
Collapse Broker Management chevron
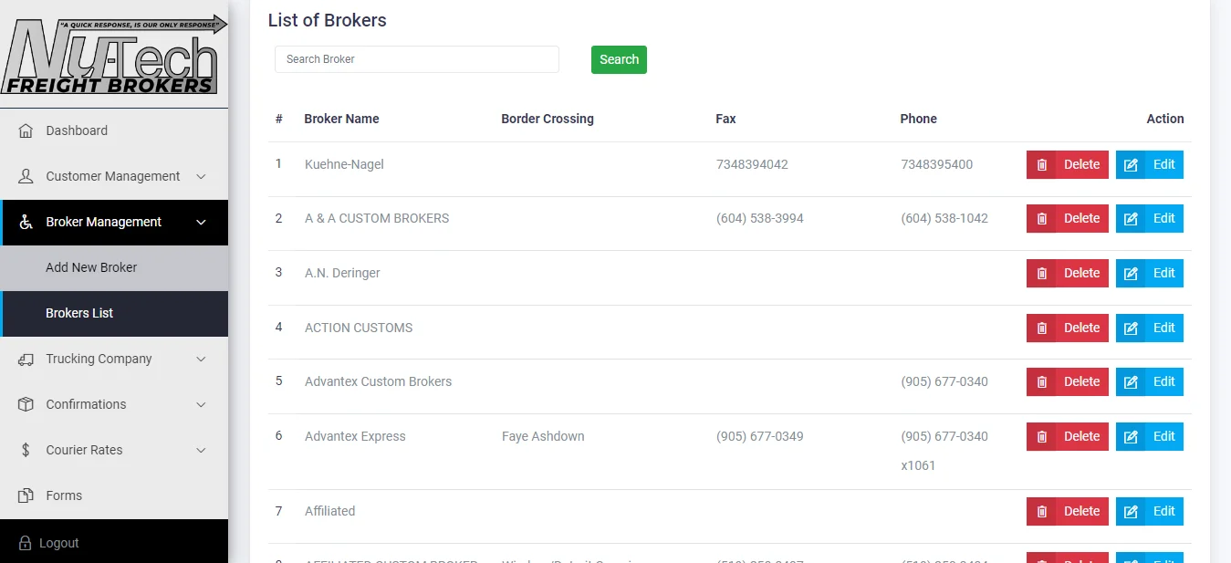click(x=202, y=222)
